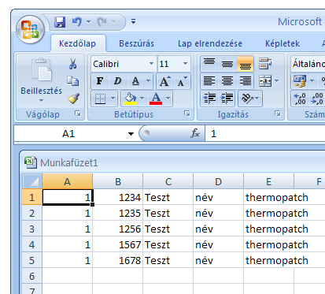Decrease decimal places icon
325x294 pixels.
316,99
